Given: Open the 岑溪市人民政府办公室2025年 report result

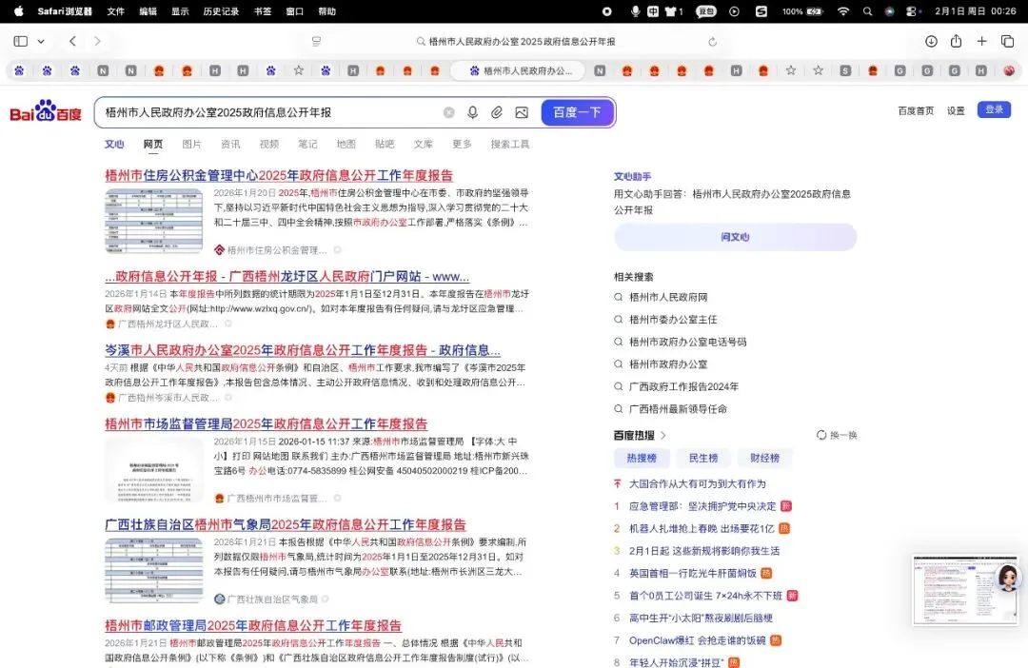Looking at the screenshot, I should pyautogui.click(x=303, y=350).
